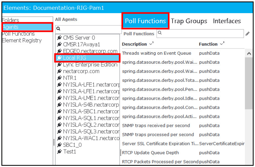Select 'Threads waiting on Event Queue' row

tap(183, 53)
